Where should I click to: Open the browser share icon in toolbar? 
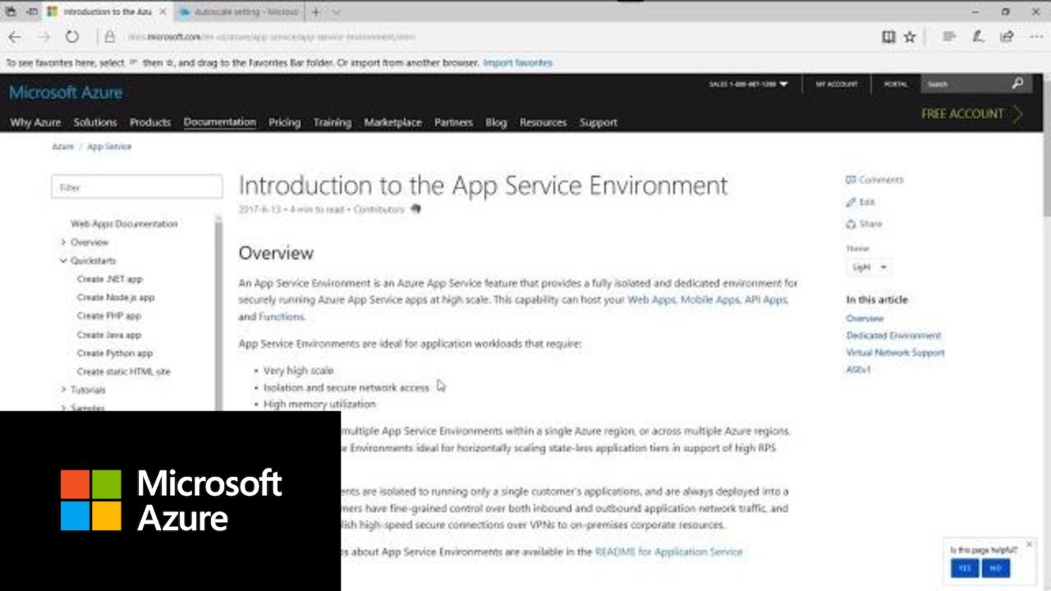coord(1007,37)
